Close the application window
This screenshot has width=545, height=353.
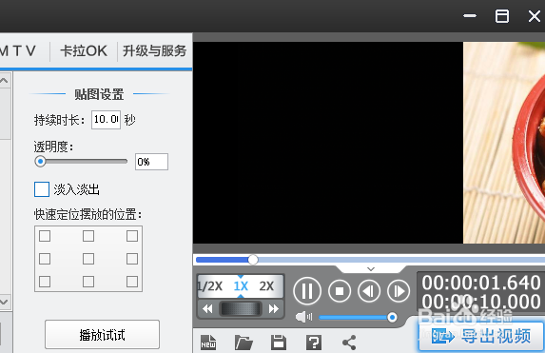(x=535, y=15)
